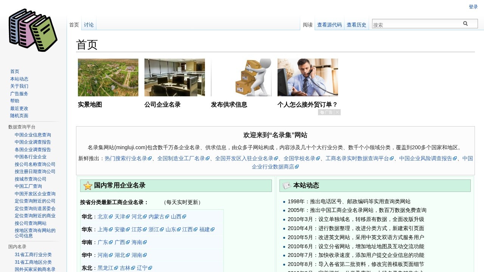Click the search magnifier icon
The height and width of the screenshot is (272, 484).
(465, 23)
